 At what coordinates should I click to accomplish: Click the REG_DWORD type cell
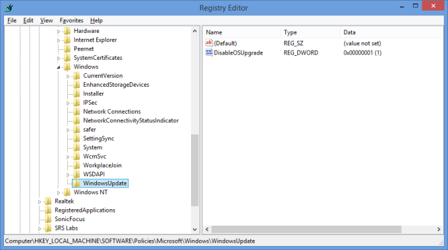click(301, 53)
